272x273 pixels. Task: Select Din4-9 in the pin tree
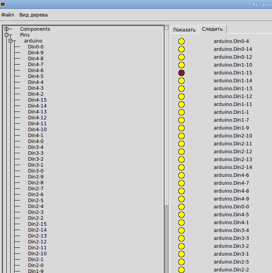[36, 52]
